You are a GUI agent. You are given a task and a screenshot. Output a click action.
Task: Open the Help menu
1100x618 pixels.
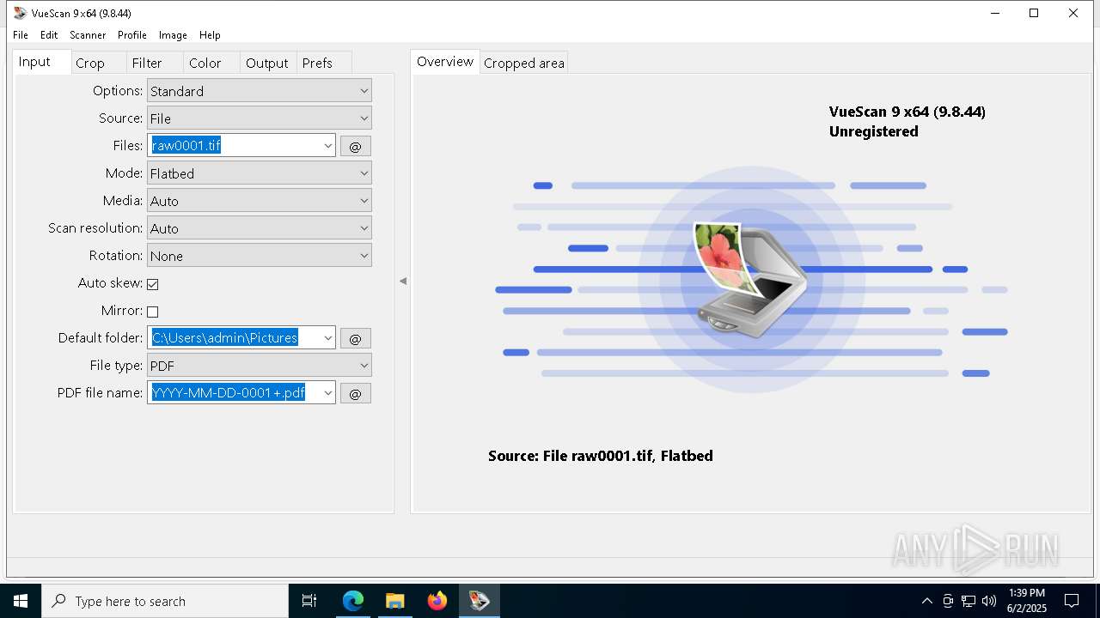[x=210, y=35]
